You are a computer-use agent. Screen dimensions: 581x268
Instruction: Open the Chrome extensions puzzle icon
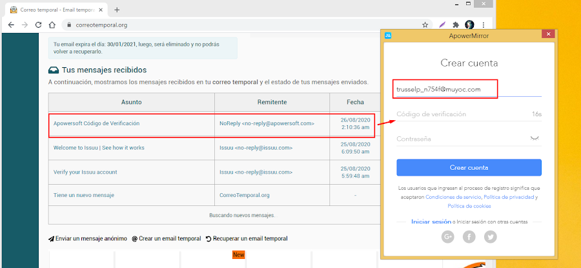tap(456, 25)
